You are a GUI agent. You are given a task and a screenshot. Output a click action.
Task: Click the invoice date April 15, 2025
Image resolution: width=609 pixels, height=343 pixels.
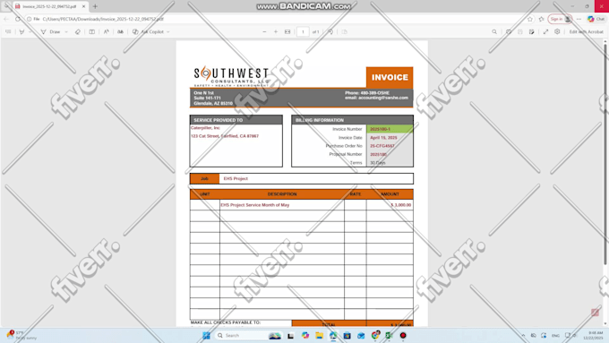point(383,138)
